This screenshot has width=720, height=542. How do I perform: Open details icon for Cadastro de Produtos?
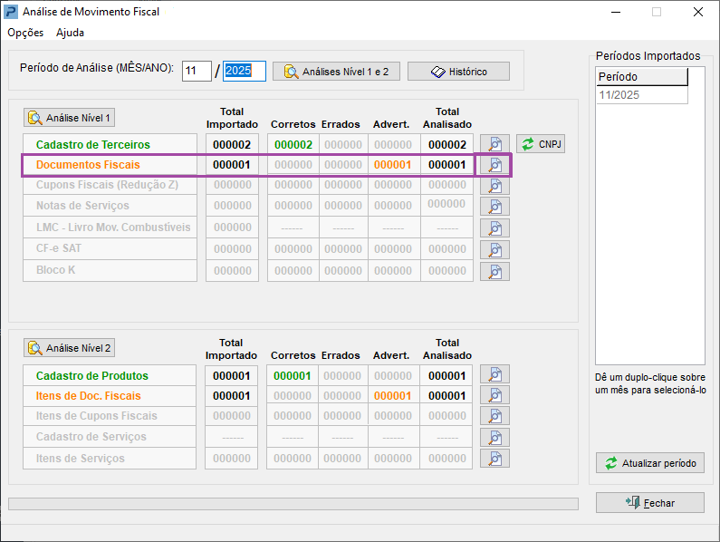point(494,375)
